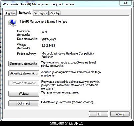Confirm with the OK button
The height and width of the screenshot is (126, 134).
click(x=99, y=114)
